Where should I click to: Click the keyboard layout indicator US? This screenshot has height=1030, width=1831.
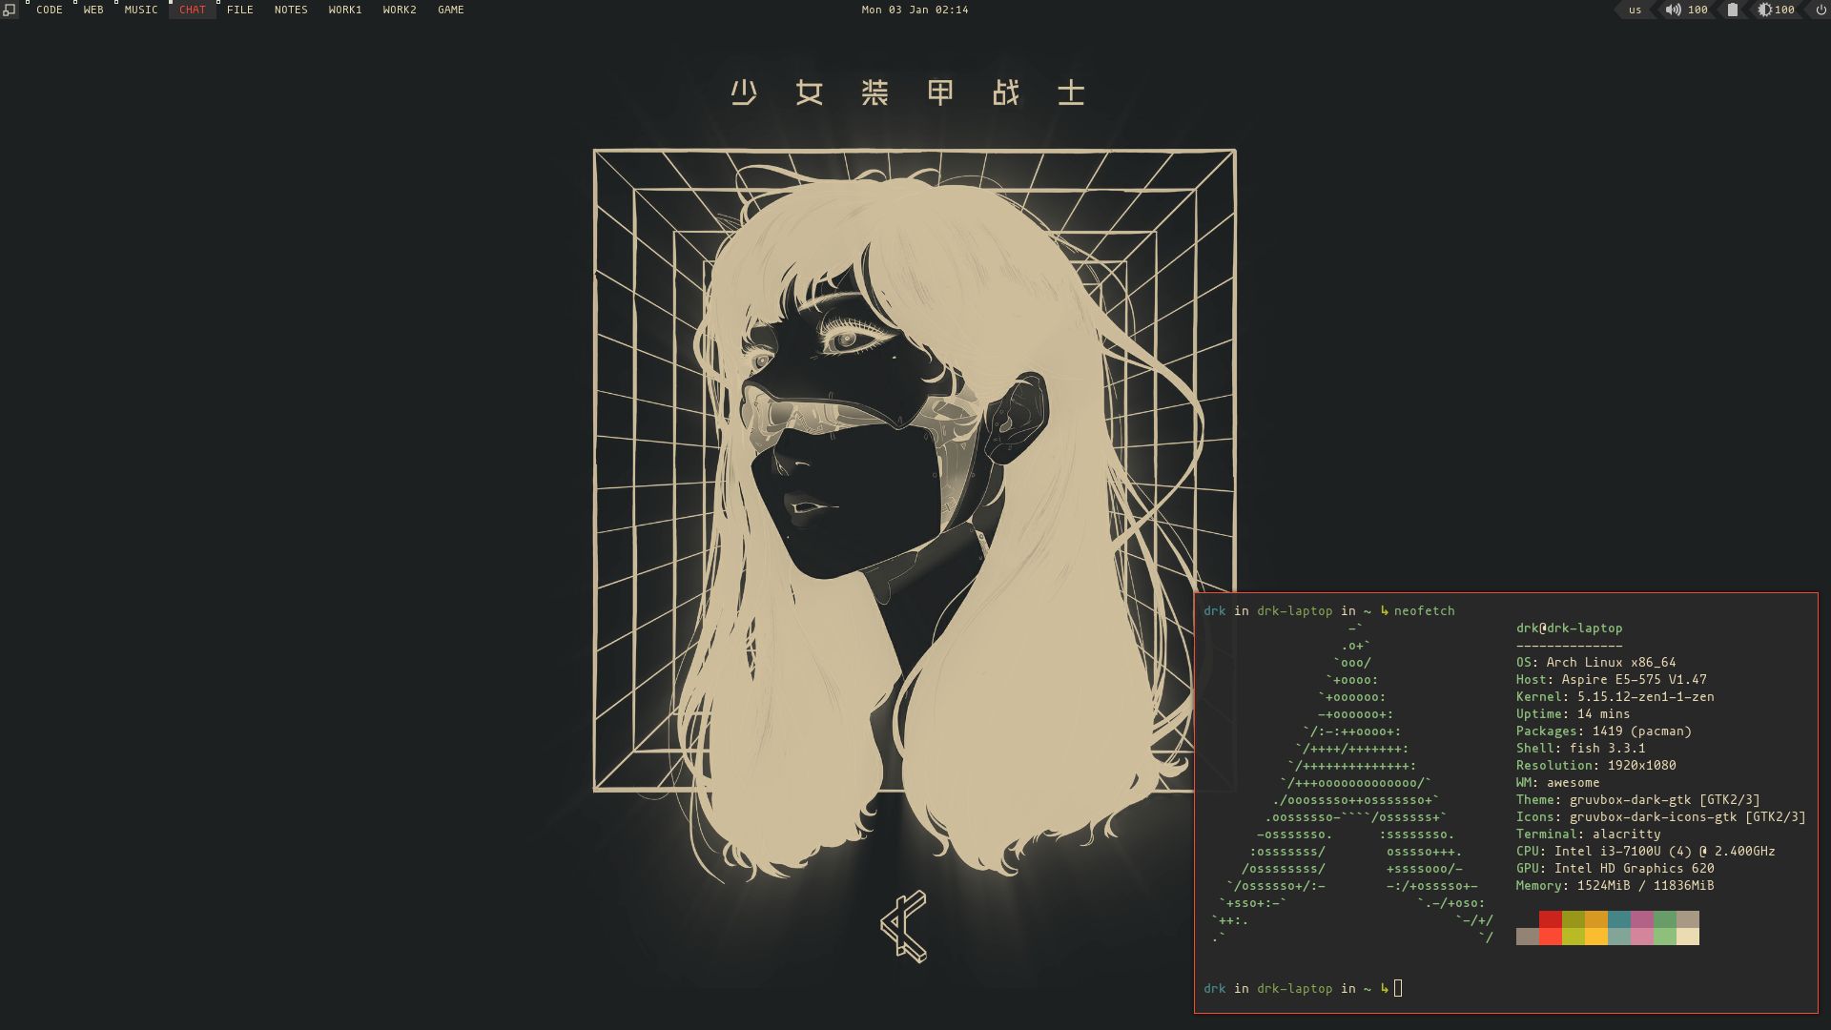click(1634, 10)
